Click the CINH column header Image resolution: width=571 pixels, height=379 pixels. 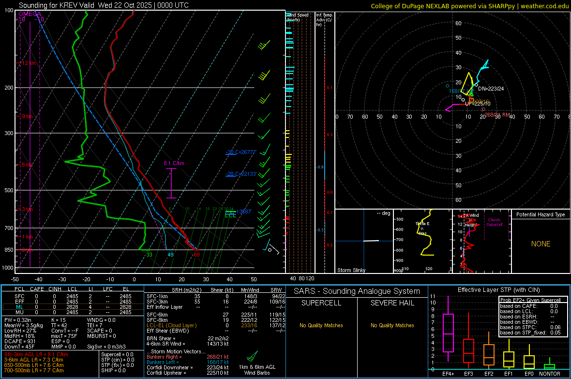[55, 289]
